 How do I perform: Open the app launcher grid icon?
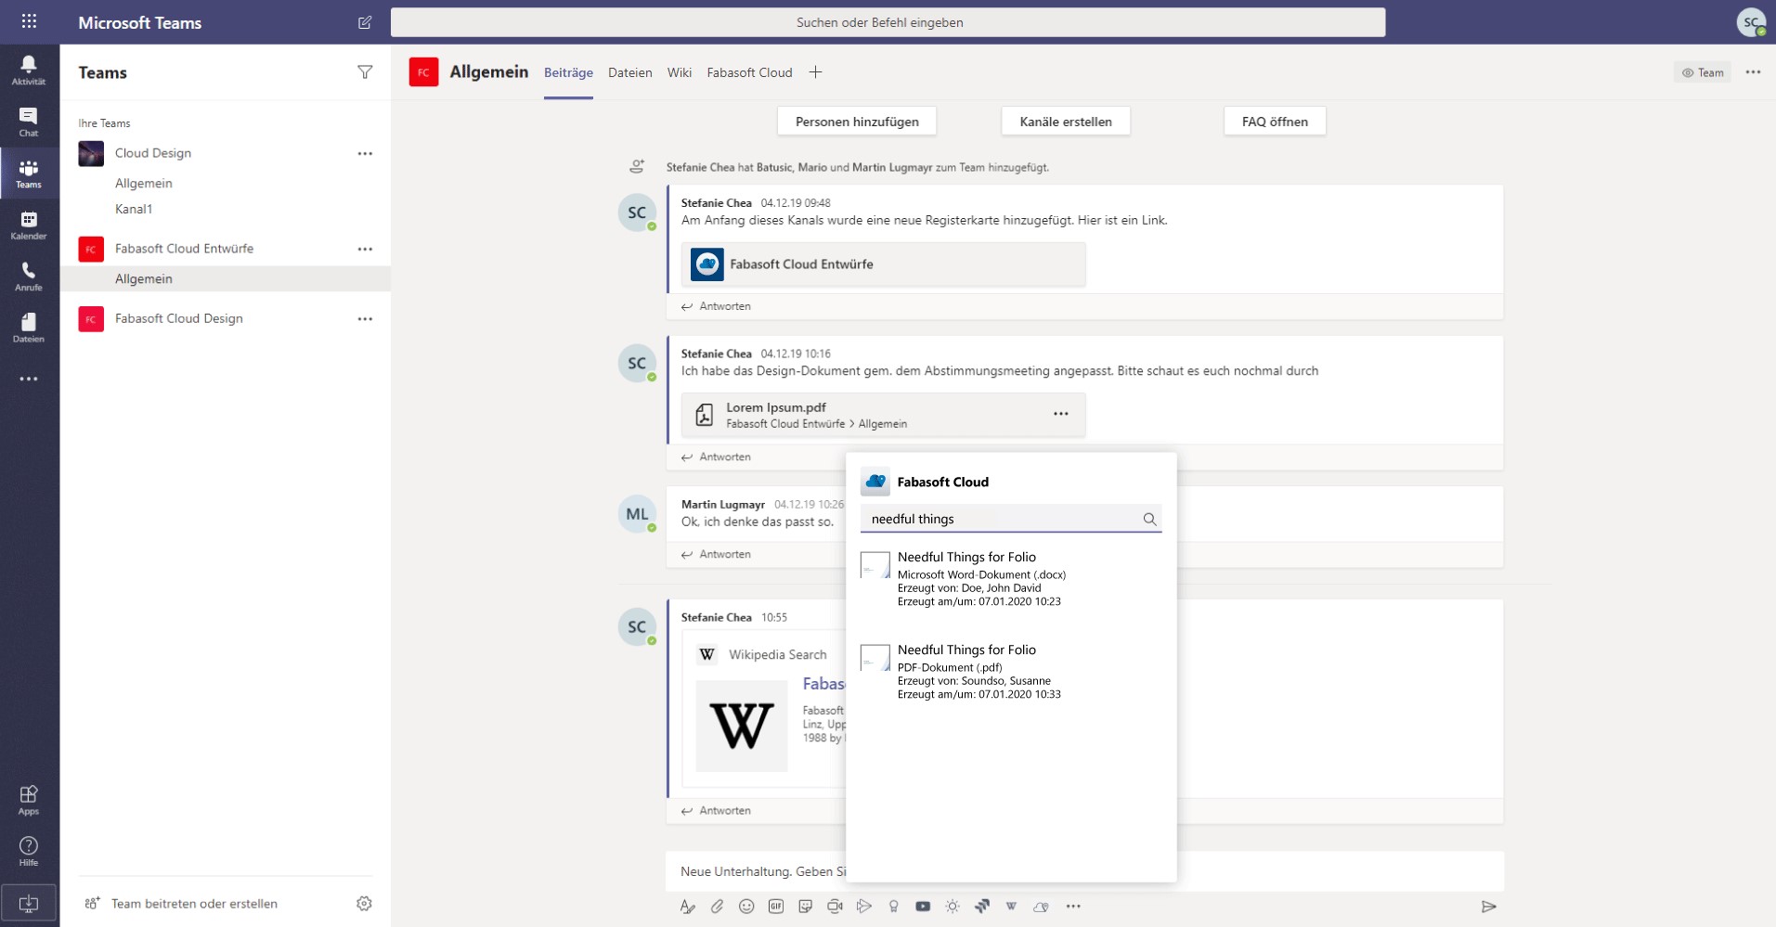(x=29, y=21)
